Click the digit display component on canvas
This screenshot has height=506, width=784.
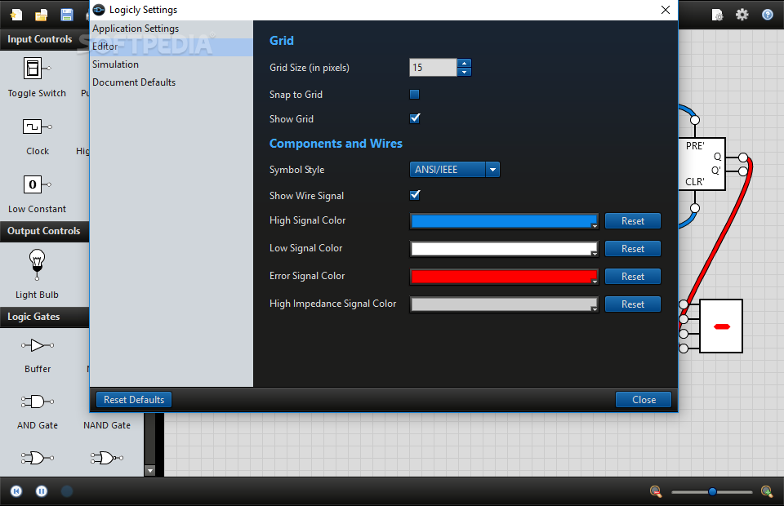point(720,326)
